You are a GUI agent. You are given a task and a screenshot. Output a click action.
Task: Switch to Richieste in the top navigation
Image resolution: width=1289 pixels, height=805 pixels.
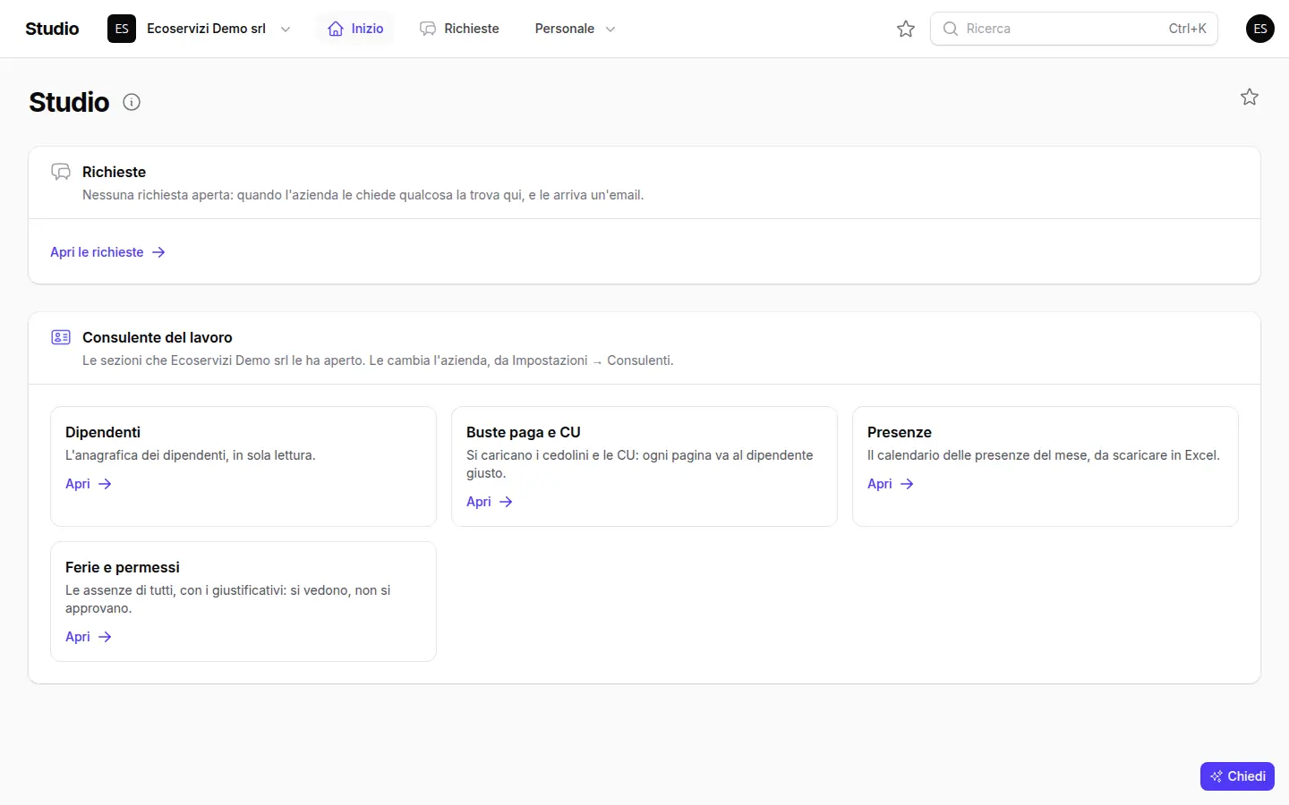(459, 29)
